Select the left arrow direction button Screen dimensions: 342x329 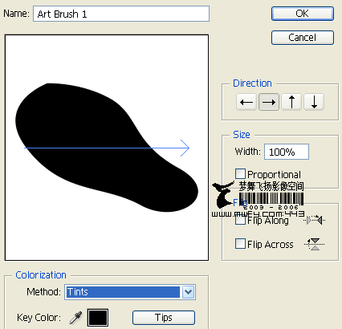coord(246,102)
